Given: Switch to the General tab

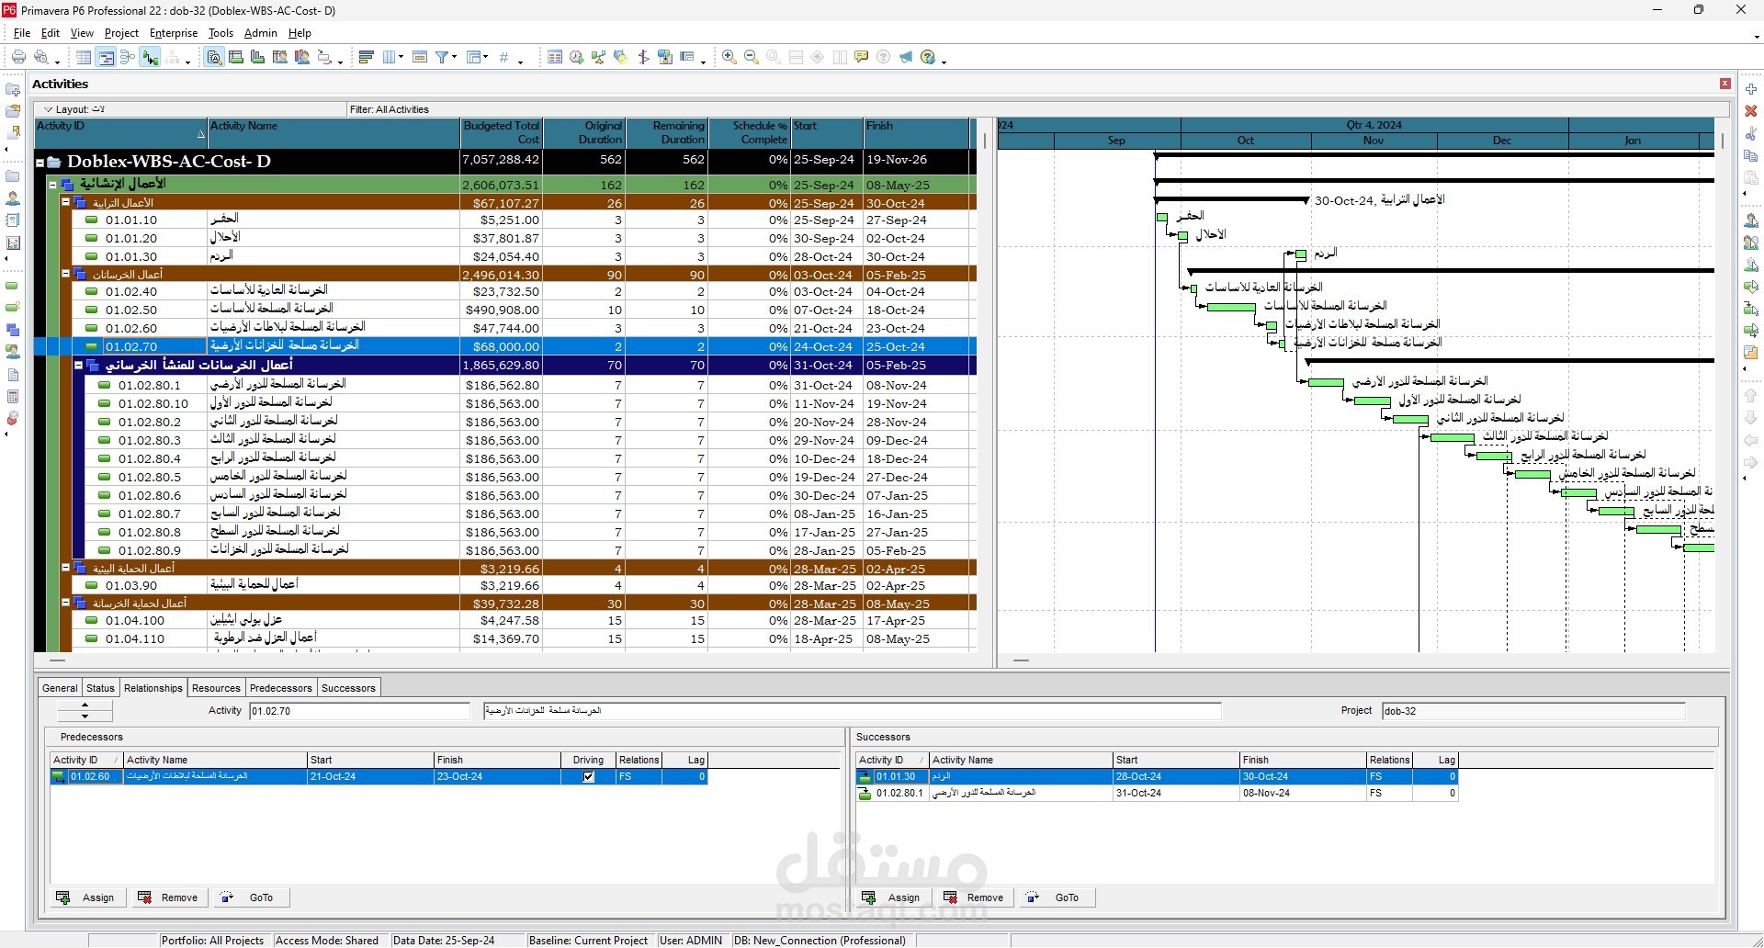Looking at the screenshot, I should tap(60, 688).
